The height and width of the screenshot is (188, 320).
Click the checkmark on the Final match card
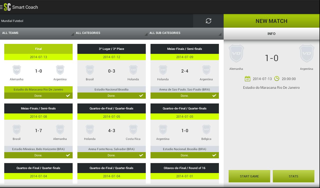(68, 95)
